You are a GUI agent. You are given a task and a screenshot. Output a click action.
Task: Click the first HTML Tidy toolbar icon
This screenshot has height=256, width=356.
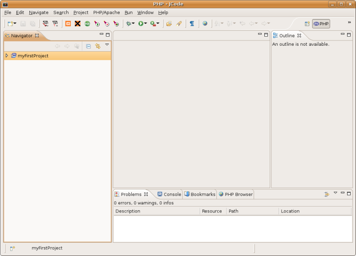coord(45,24)
